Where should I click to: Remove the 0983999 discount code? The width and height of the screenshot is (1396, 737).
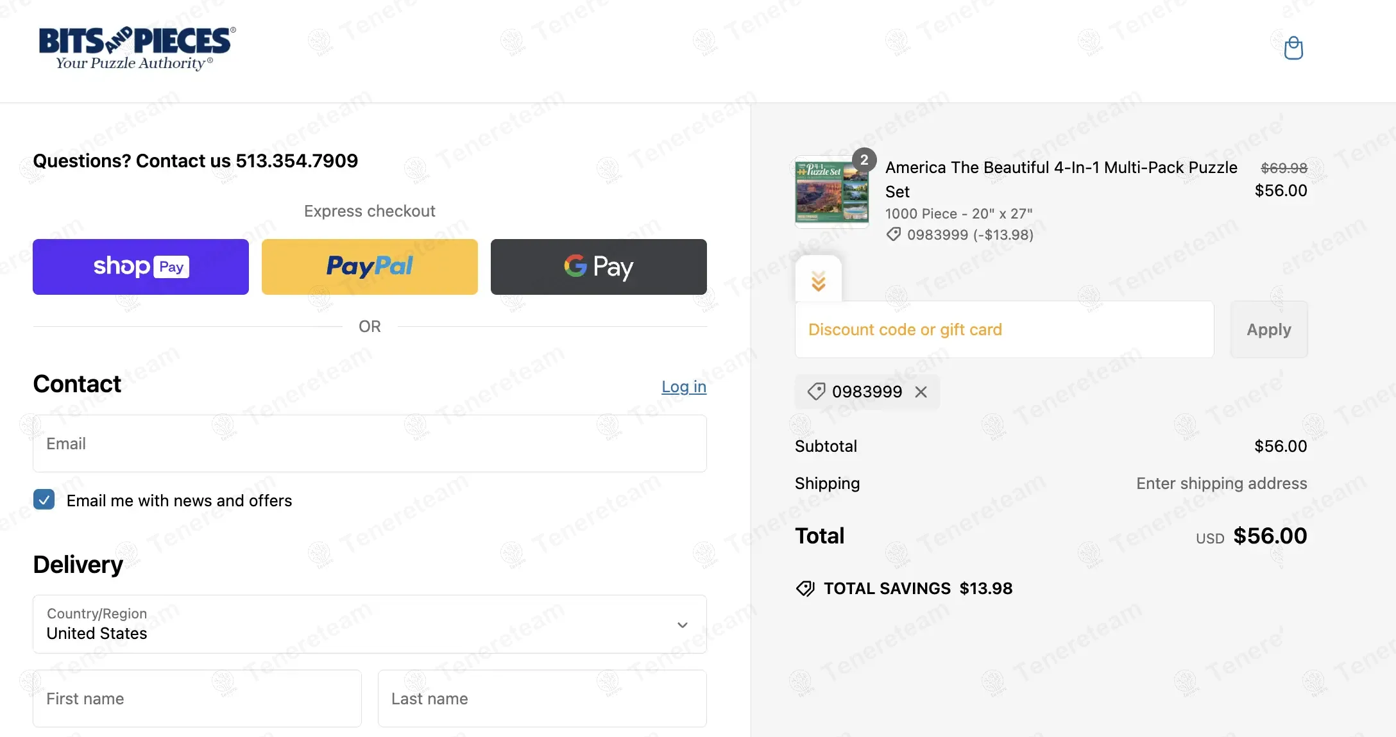tap(921, 392)
